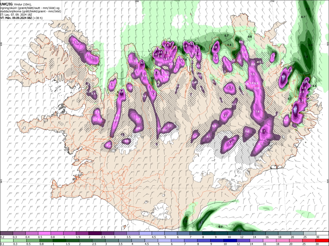Click the '3.2' snowfall value on the map
The image size is (329, 246).
[161, 52]
